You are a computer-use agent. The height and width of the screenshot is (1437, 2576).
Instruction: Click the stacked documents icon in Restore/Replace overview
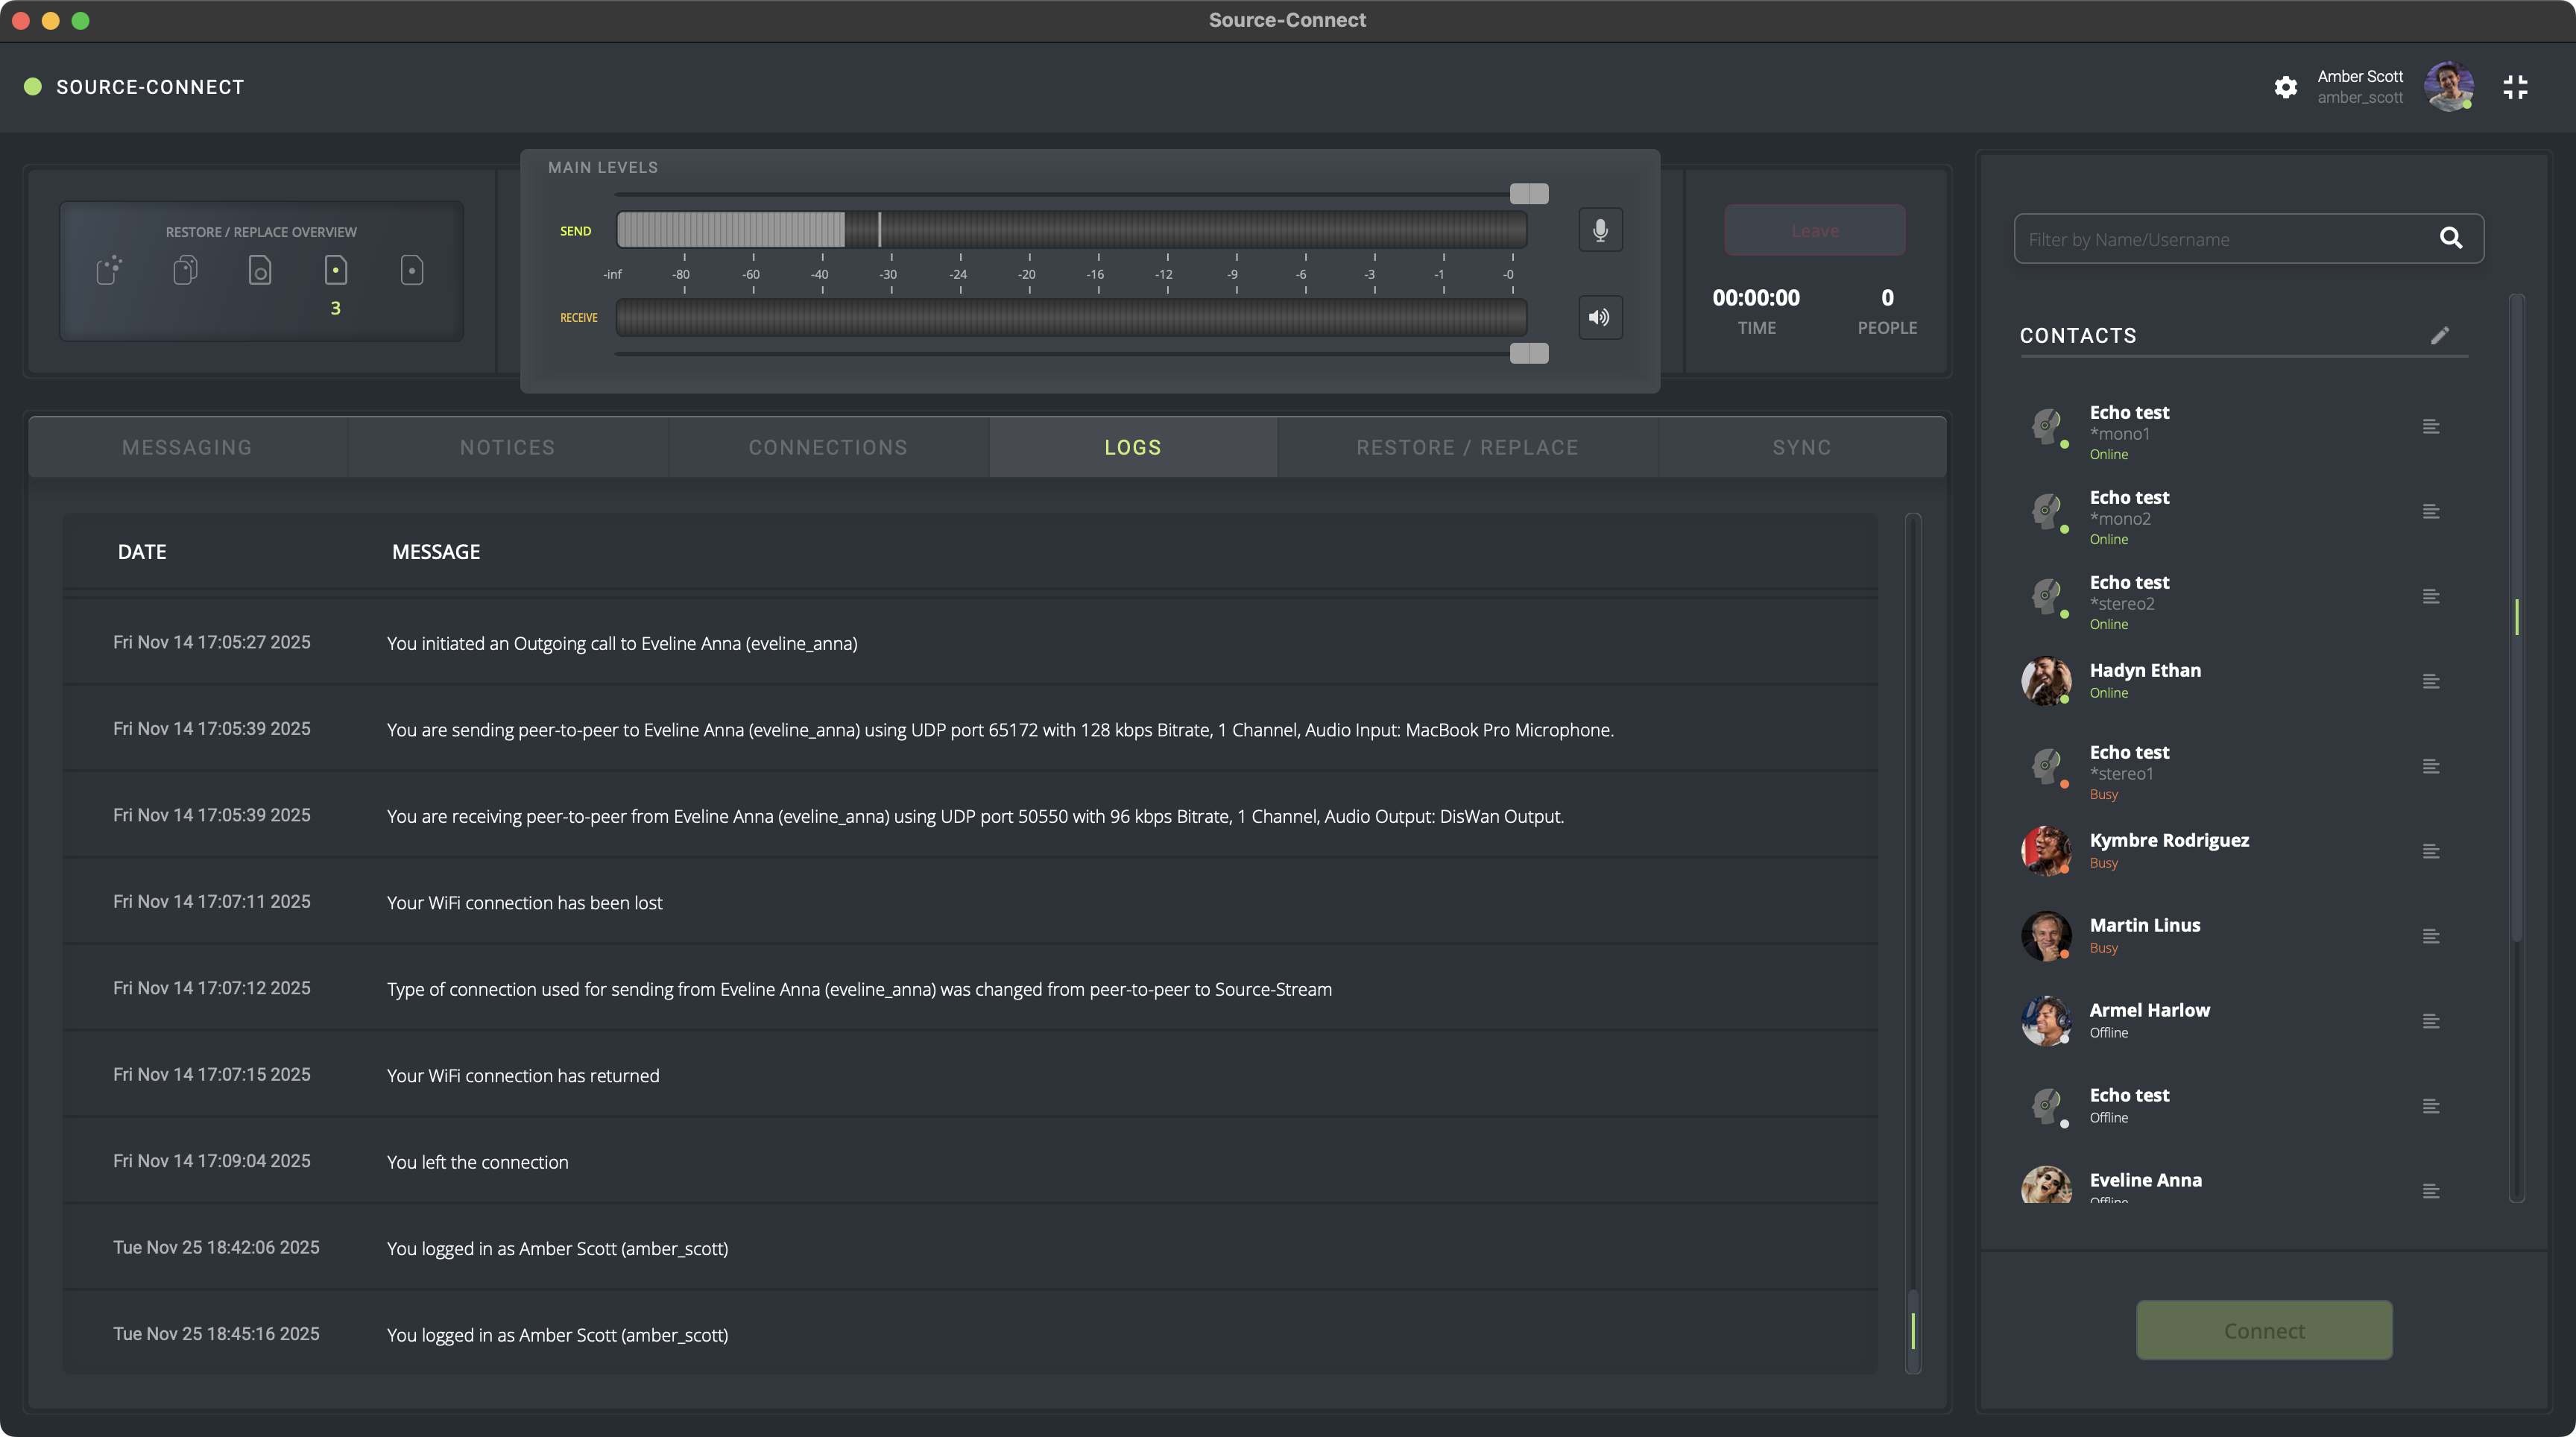click(x=185, y=270)
